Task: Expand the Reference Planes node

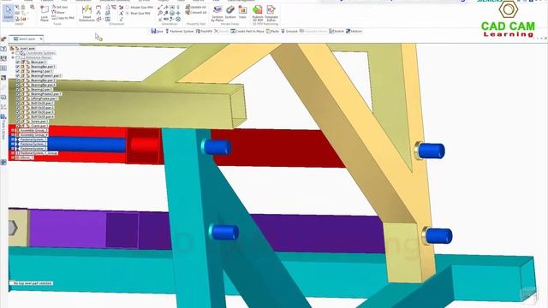Action: pyautogui.click(x=13, y=57)
